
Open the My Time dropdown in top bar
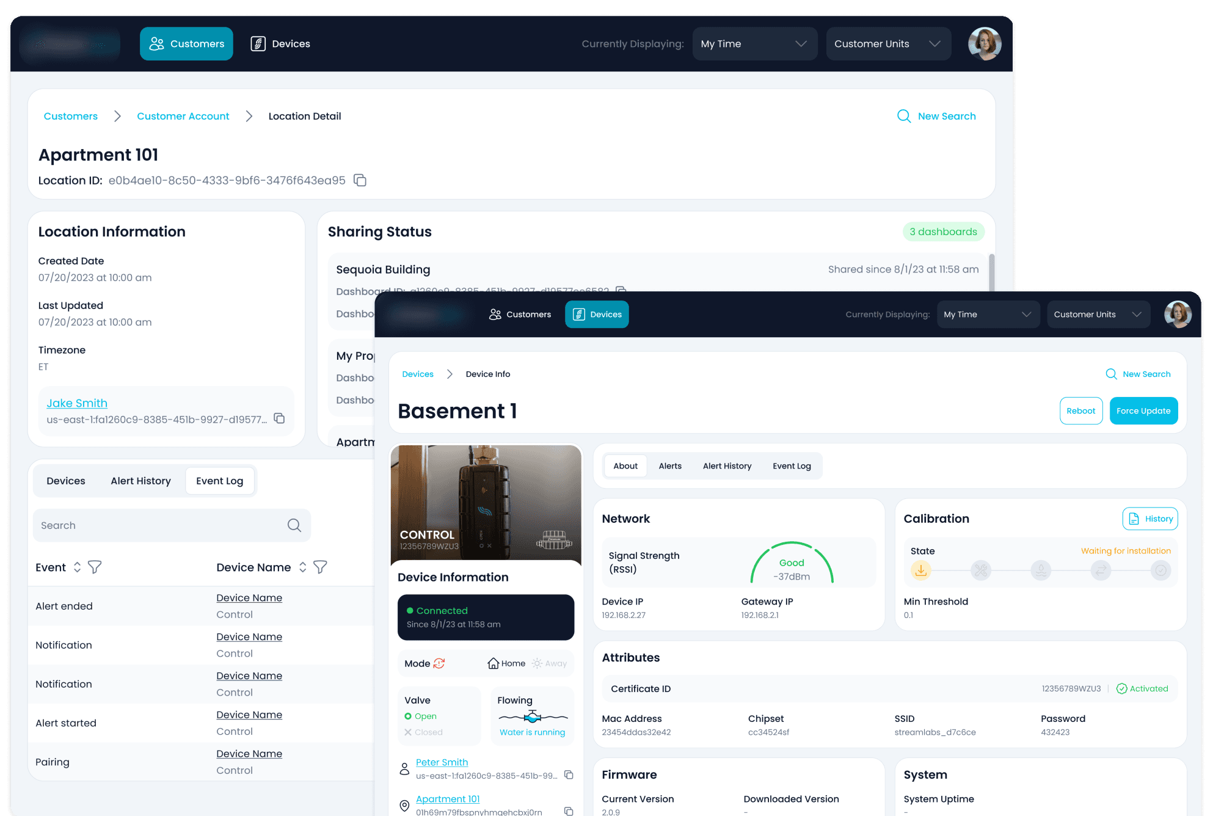[x=754, y=44]
